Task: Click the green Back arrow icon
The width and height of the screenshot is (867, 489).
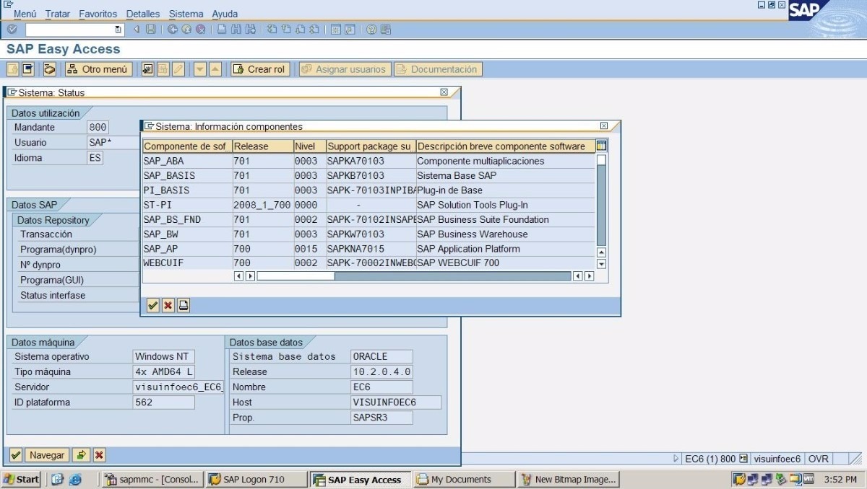Action: (x=173, y=30)
